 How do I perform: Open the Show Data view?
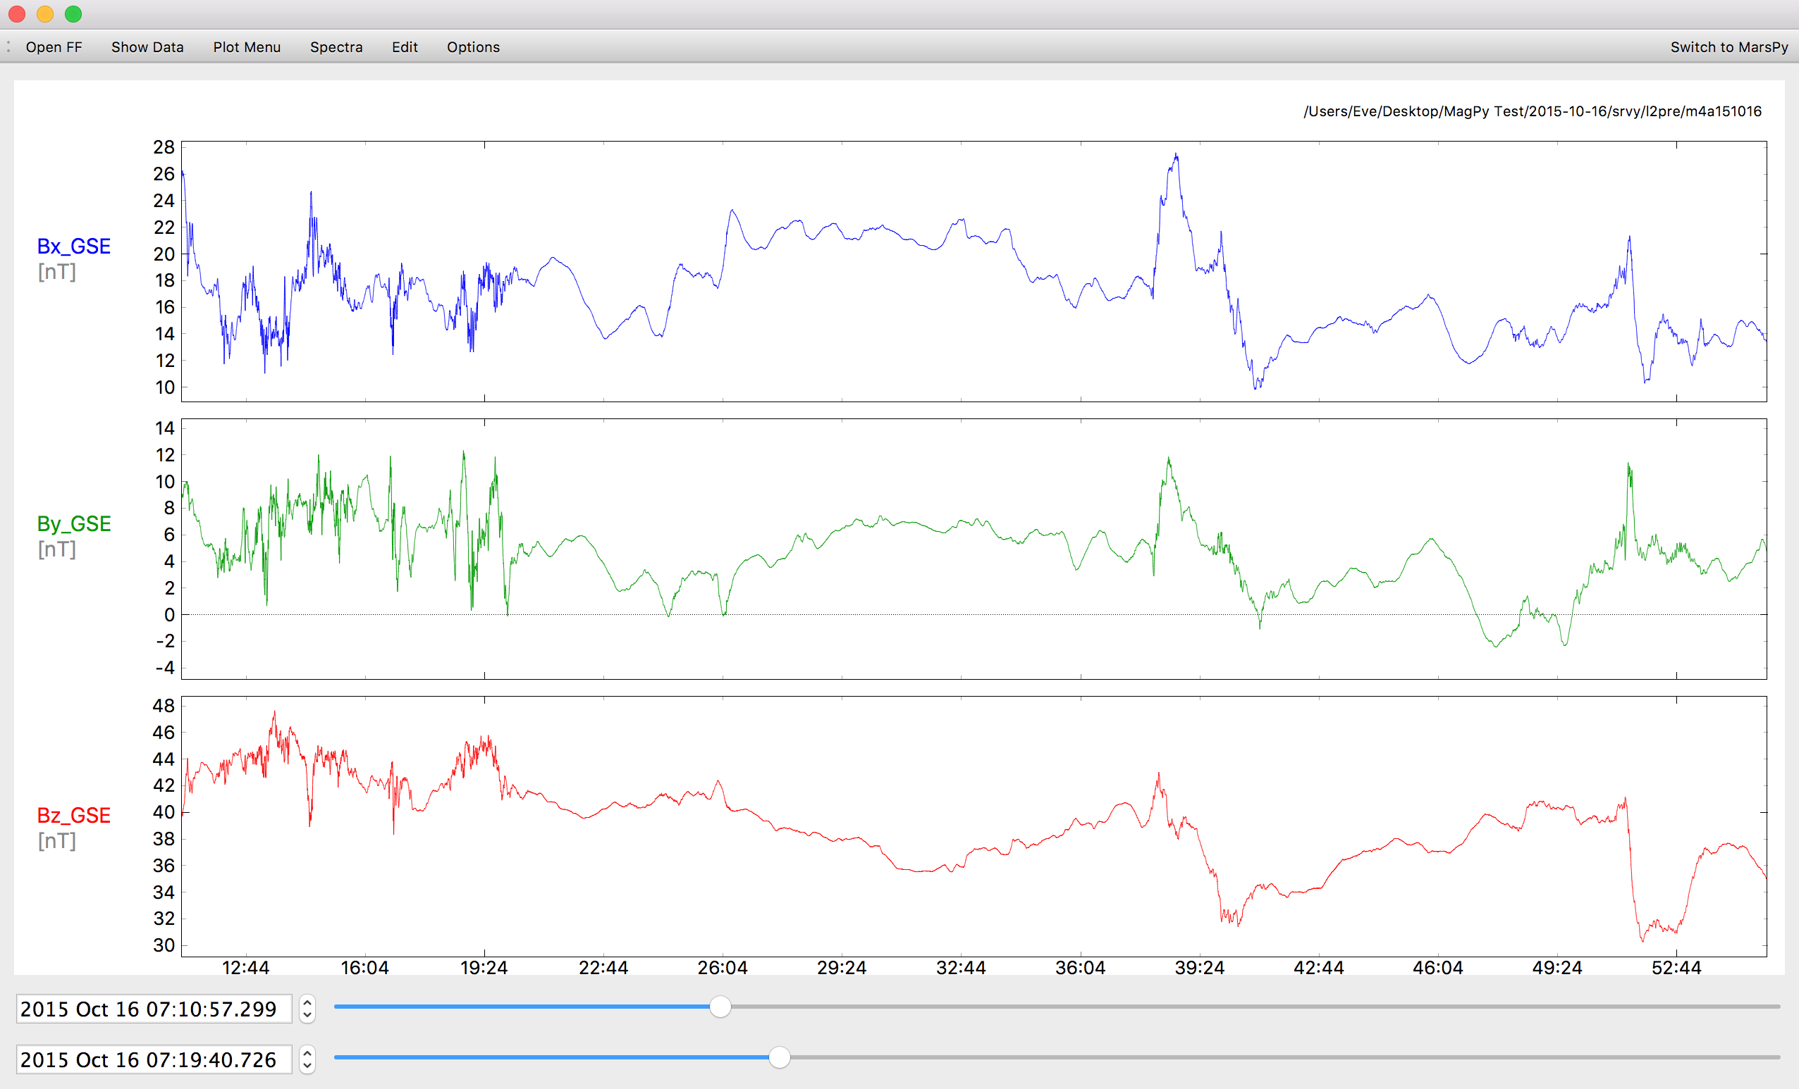[x=147, y=46]
